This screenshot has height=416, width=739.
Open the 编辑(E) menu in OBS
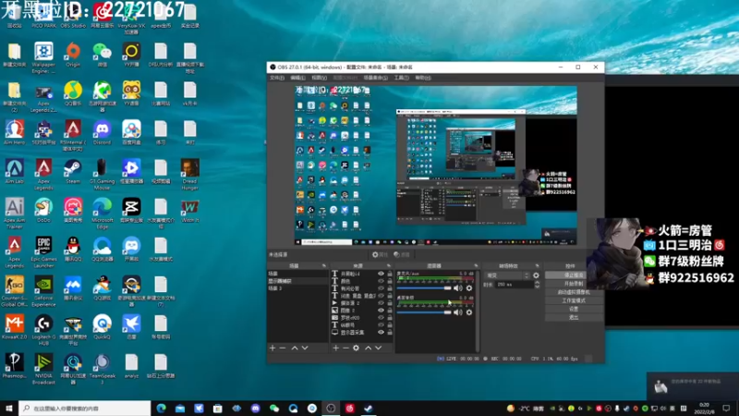(x=297, y=78)
